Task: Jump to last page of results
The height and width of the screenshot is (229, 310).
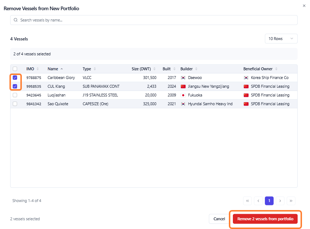Action: pos(291,201)
